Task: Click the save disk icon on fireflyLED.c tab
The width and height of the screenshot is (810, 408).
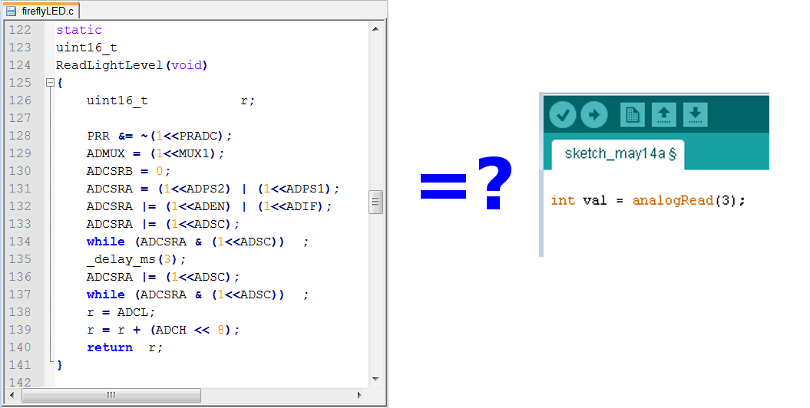Action: coord(11,11)
